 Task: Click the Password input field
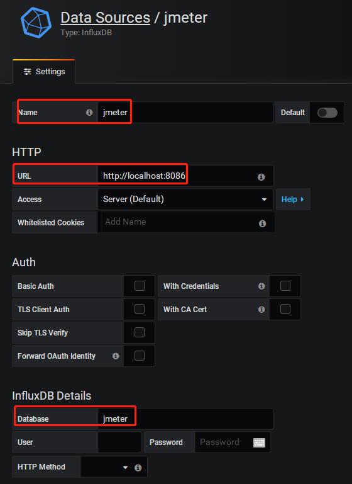pyautogui.click(x=233, y=442)
